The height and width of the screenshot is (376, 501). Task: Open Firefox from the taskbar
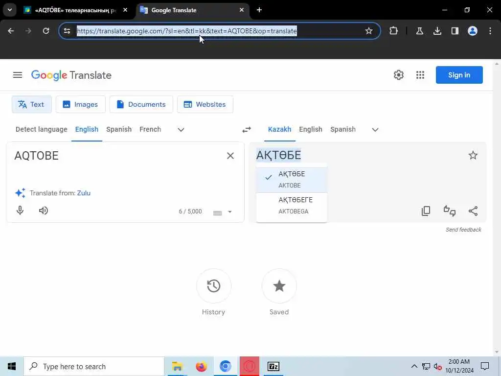[x=201, y=366]
